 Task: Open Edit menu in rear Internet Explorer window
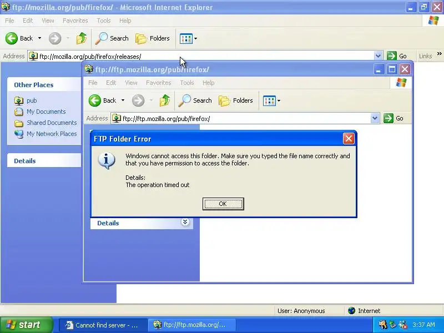tap(28, 21)
